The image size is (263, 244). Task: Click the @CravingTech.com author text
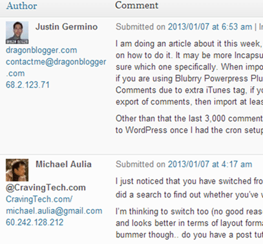point(46,188)
